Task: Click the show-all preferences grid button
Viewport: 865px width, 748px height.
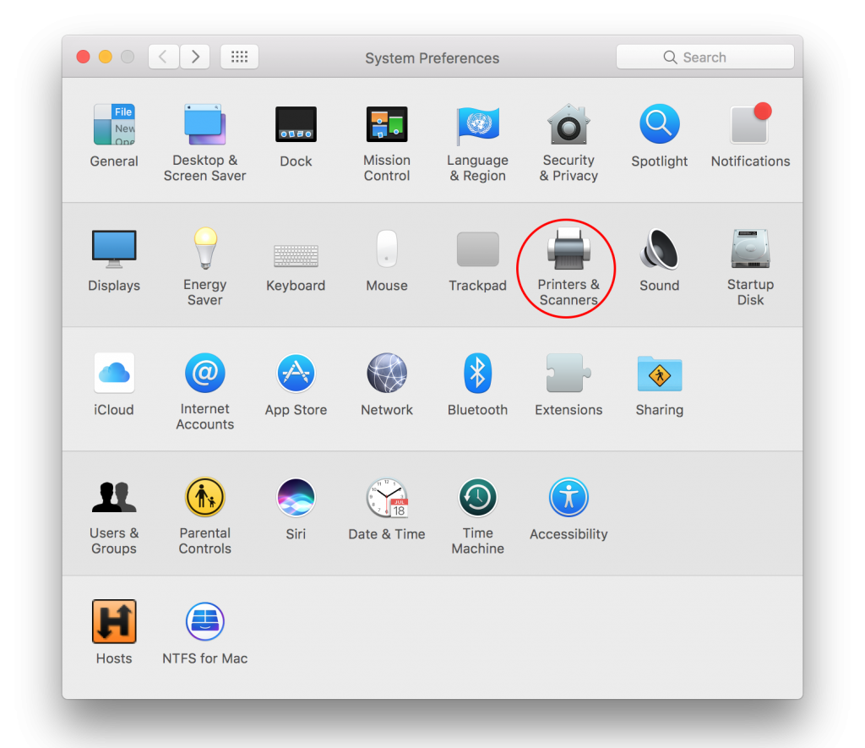Action: 239,57
